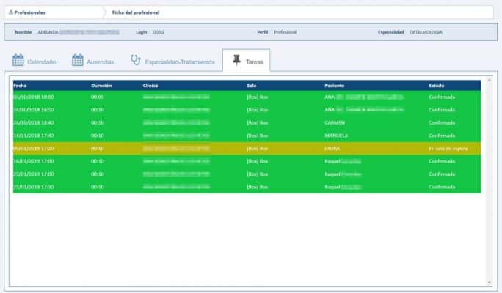Click scrollbar up arrow in task list
This screenshot has height=293, width=502.
[489, 78]
